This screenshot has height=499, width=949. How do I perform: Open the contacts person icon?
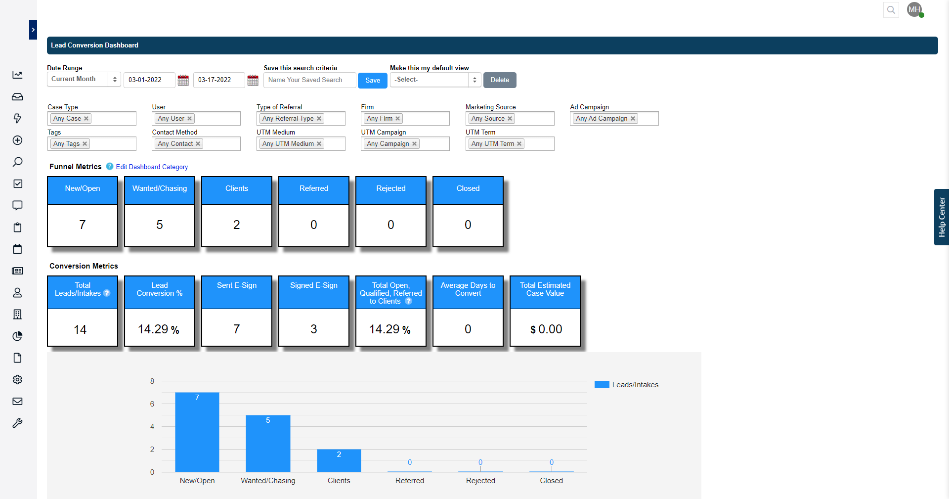(x=18, y=293)
